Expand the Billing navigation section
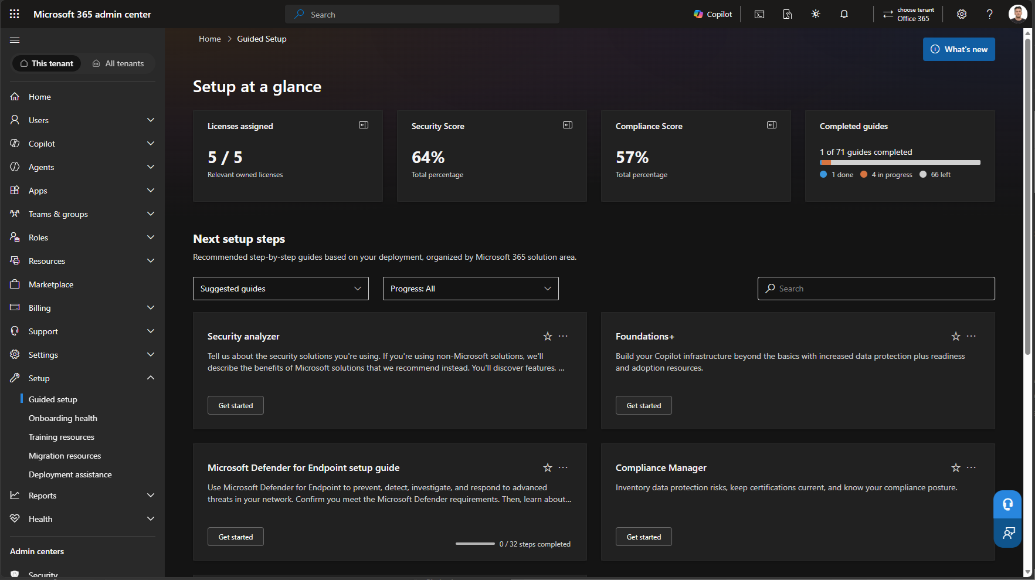The width and height of the screenshot is (1035, 580). pyautogui.click(x=82, y=308)
